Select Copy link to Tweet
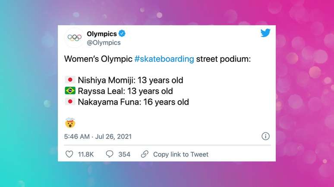334x187 pixels. click(x=180, y=154)
